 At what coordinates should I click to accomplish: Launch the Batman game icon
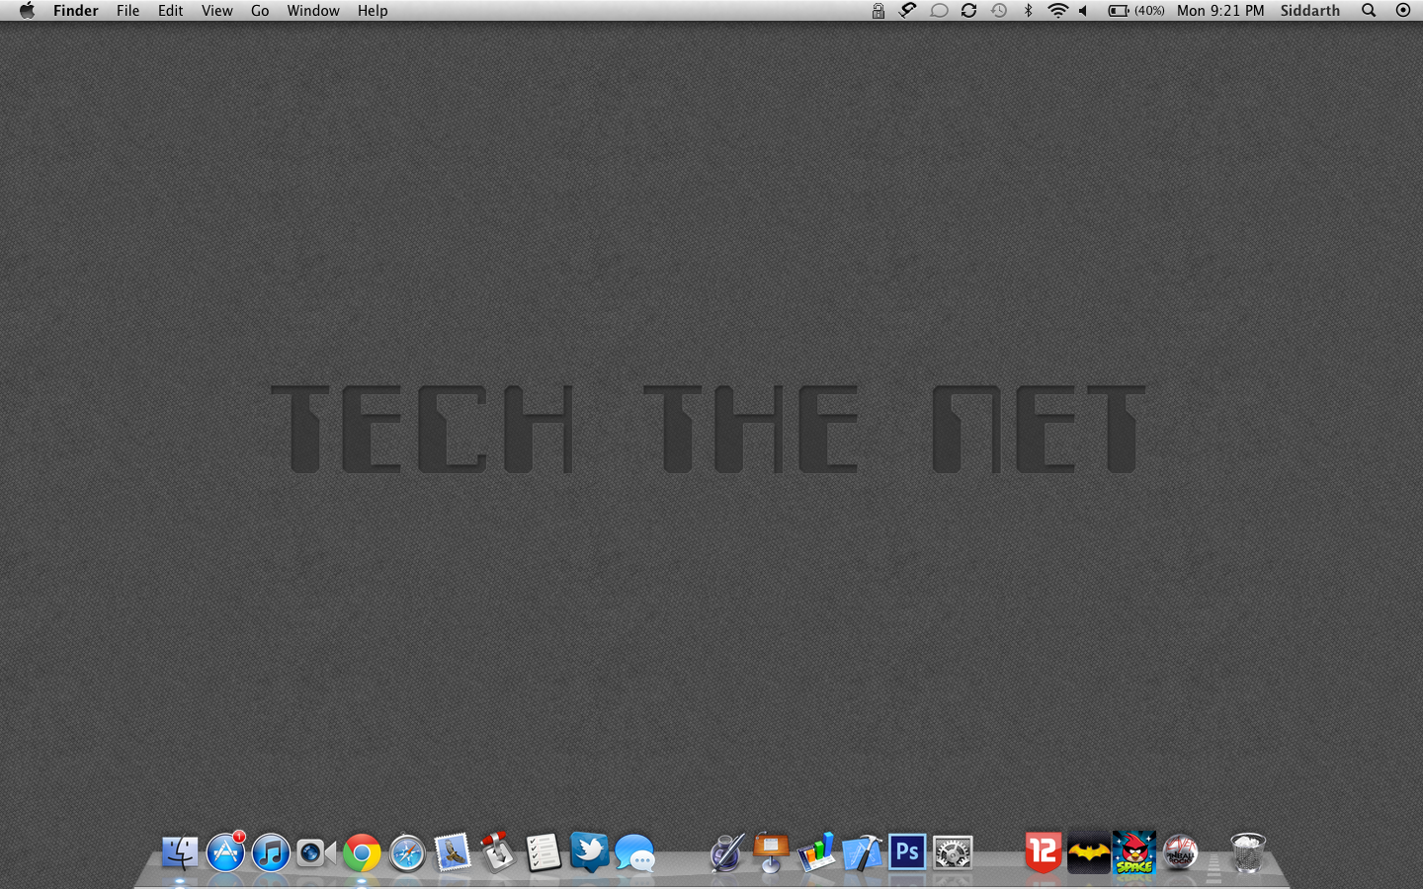(1088, 851)
